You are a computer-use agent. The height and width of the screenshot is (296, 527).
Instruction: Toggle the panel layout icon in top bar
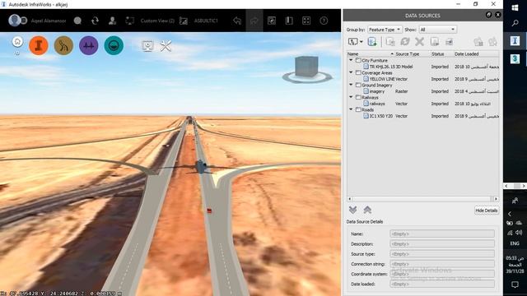tap(289, 21)
